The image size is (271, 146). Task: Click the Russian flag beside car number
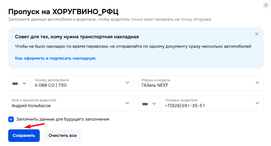click(x=15, y=83)
